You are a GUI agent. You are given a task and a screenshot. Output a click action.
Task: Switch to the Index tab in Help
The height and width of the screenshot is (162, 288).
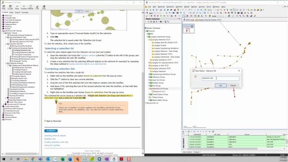[11, 13]
